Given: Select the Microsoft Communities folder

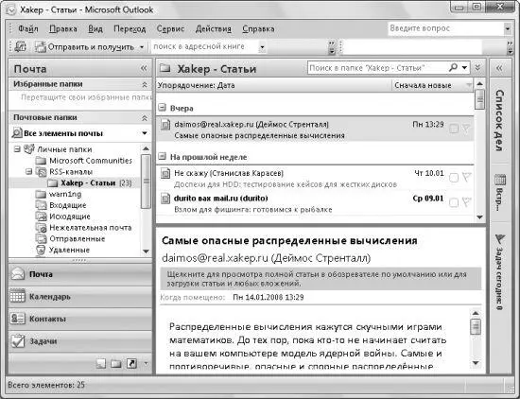Looking at the screenshot, I should (x=91, y=161).
